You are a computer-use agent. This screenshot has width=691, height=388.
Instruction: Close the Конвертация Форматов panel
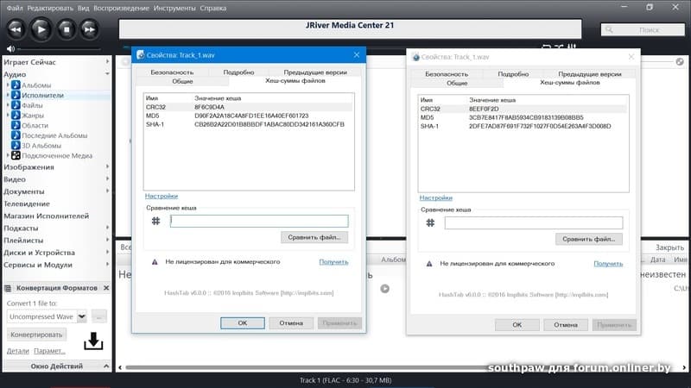[x=106, y=287]
